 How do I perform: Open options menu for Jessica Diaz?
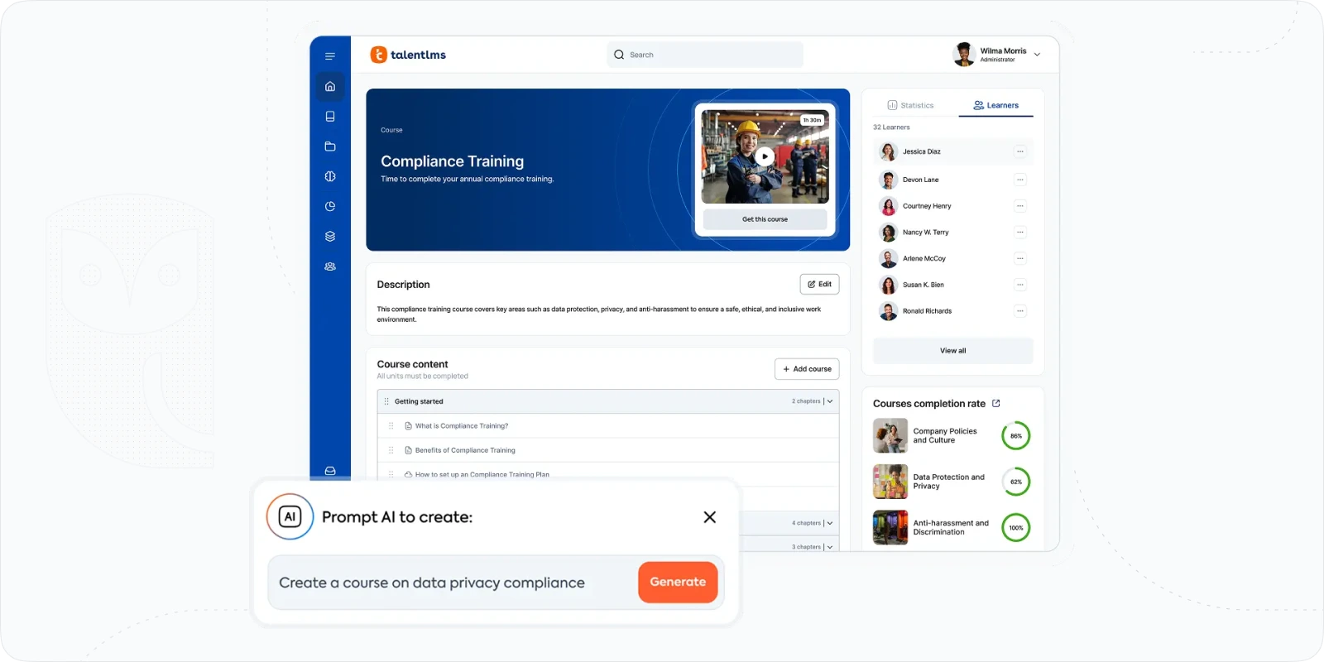click(1020, 151)
